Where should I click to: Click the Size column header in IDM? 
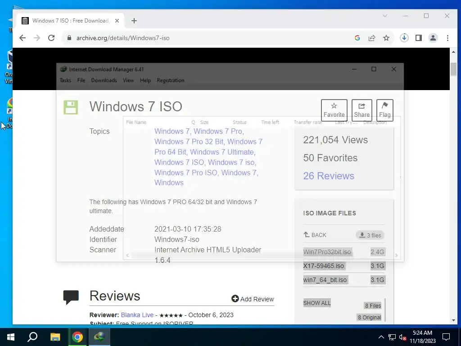pos(204,123)
